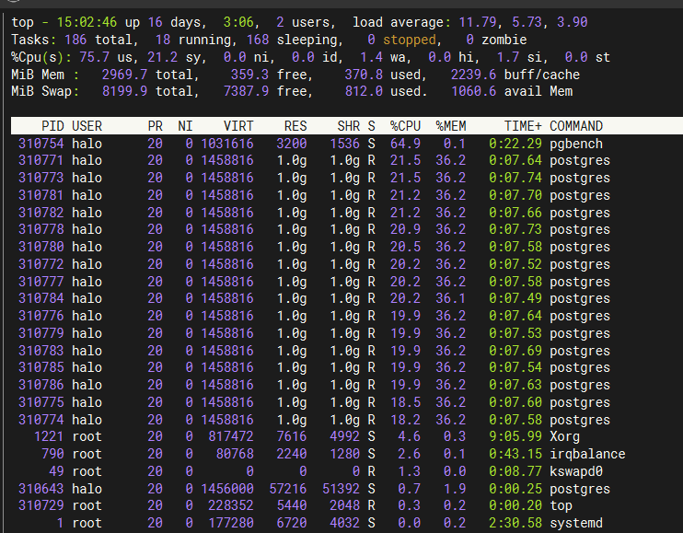Click the 20.9 %CPU value
The height and width of the screenshot is (533, 683).
click(x=405, y=229)
